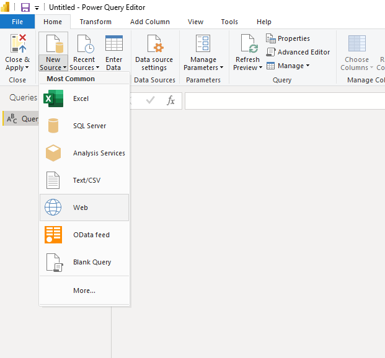Expand the Recent Sources dropdown arrow
Image resolution: width=385 pixels, height=358 pixels.
point(97,68)
